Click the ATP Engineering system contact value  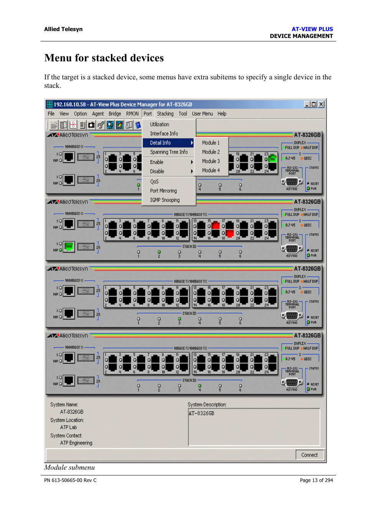pyautogui.click(x=76, y=443)
